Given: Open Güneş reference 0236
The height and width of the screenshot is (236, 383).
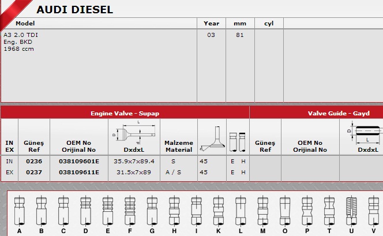Looking at the screenshot, I should (34, 162).
